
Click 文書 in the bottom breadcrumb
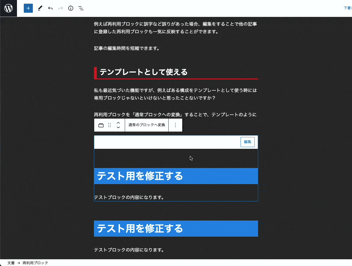point(11,263)
